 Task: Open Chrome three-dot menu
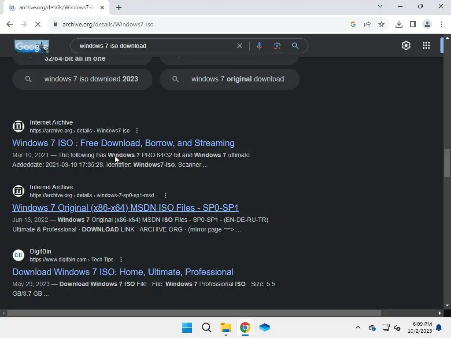[441, 25]
